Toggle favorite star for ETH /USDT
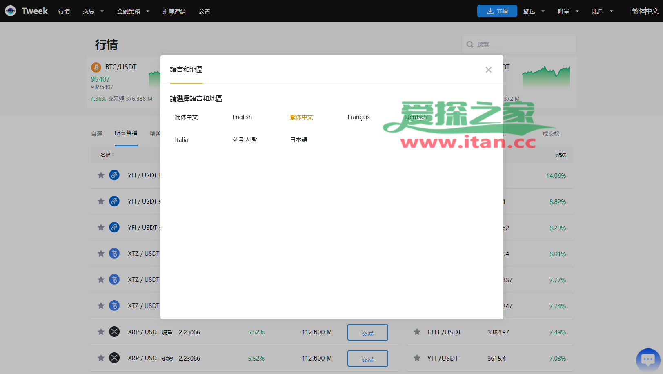Viewport: 663px width, 374px height. [417, 332]
